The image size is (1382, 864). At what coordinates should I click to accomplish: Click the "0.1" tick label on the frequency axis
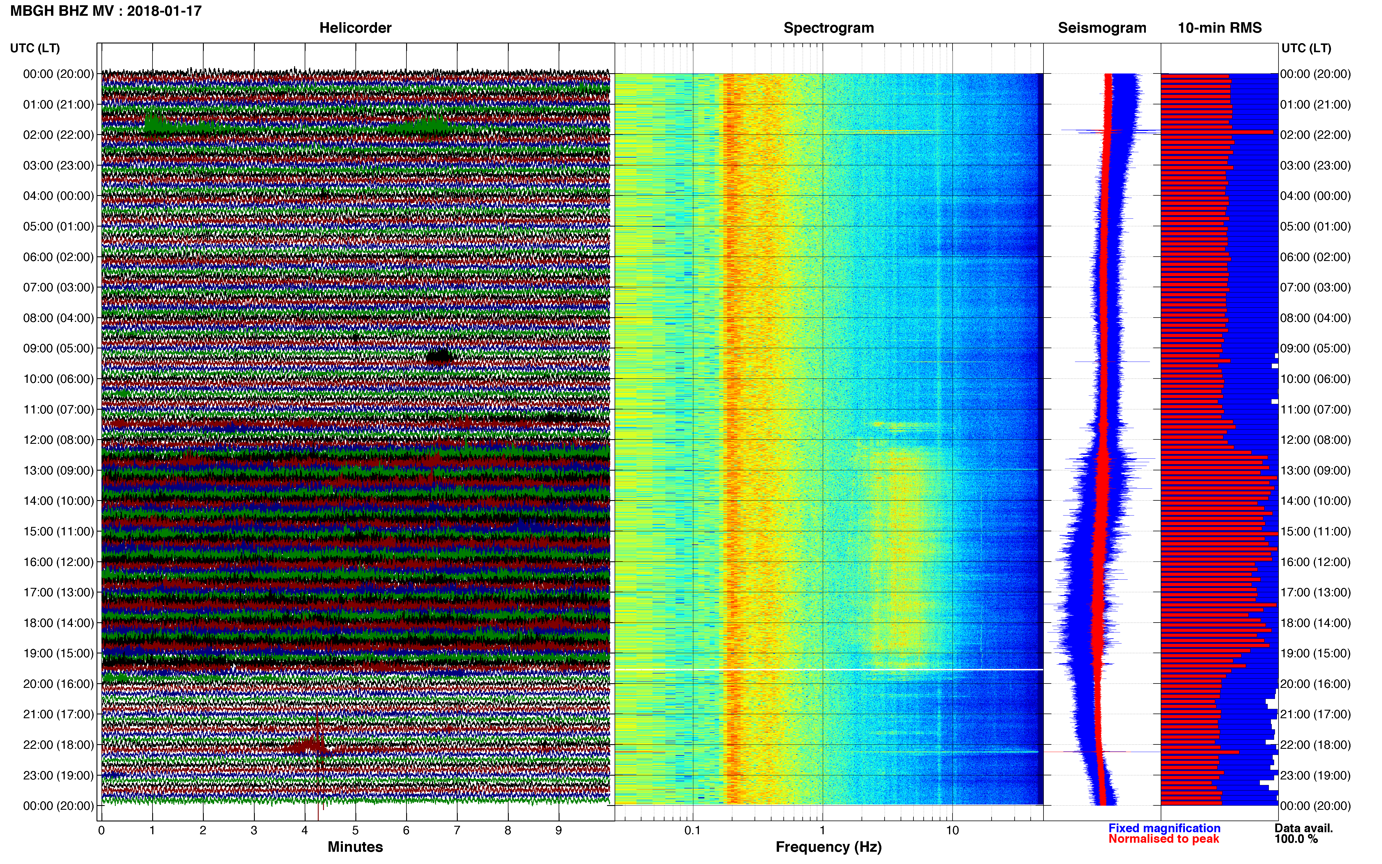(x=692, y=830)
